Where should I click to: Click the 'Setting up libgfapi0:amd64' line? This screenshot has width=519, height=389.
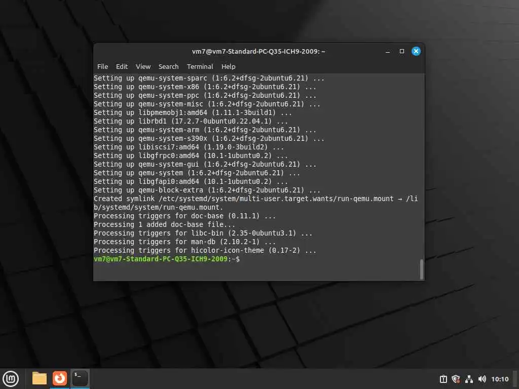tap(191, 182)
